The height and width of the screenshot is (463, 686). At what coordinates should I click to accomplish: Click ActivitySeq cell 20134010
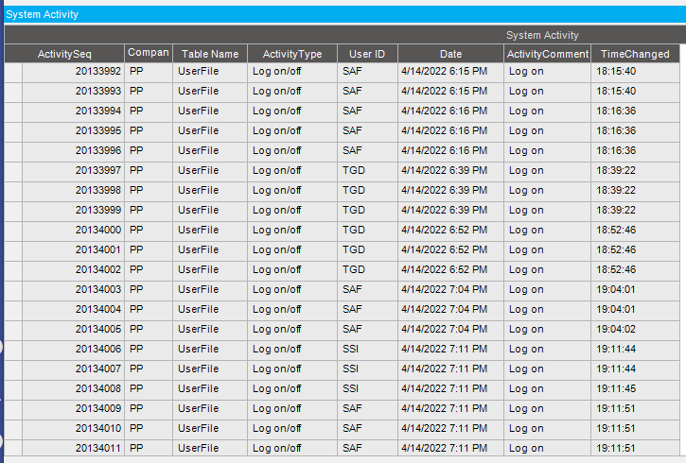[x=74, y=429]
